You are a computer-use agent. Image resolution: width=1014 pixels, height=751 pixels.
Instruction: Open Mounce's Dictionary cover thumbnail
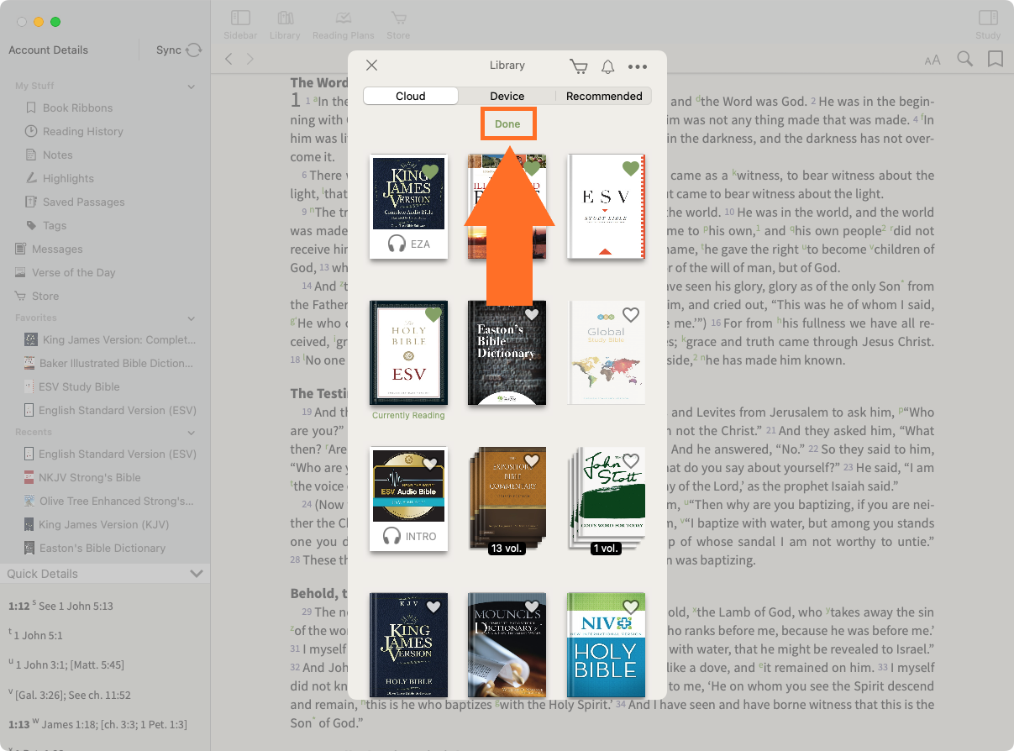coord(507,645)
